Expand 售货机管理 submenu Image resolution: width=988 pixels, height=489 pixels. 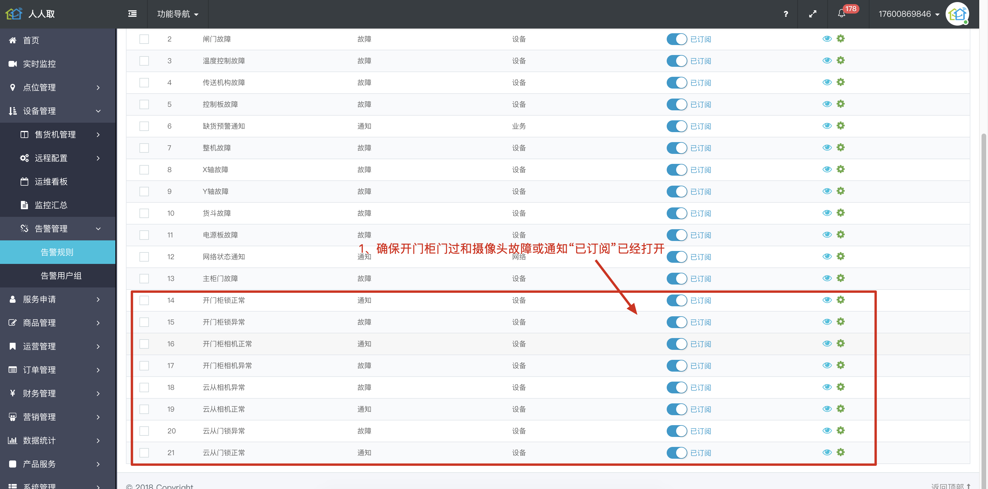tap(58, 135)
